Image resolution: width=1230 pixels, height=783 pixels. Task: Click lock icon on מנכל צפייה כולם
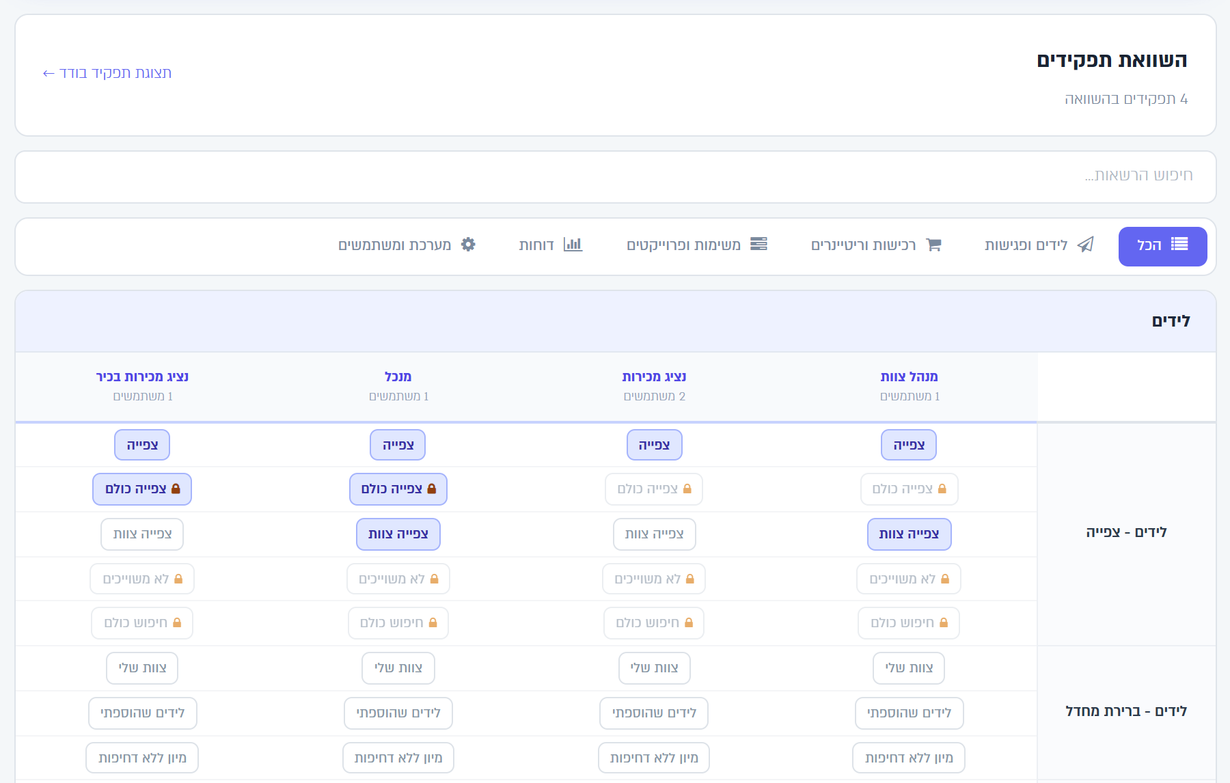(431, 489)
